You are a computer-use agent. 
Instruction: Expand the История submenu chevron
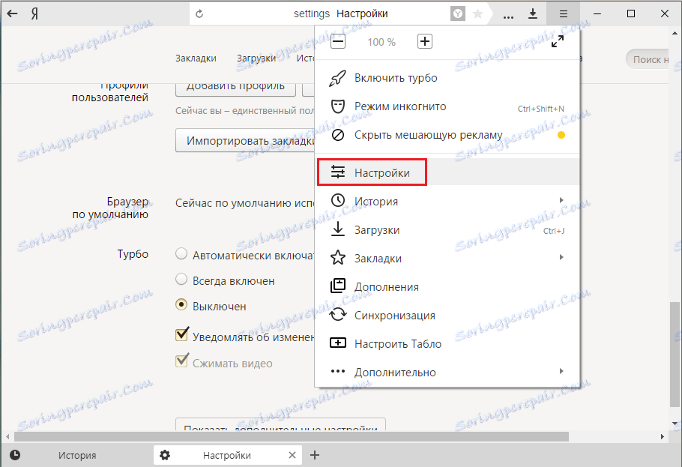pyautogui.click(x=562, y=201)
